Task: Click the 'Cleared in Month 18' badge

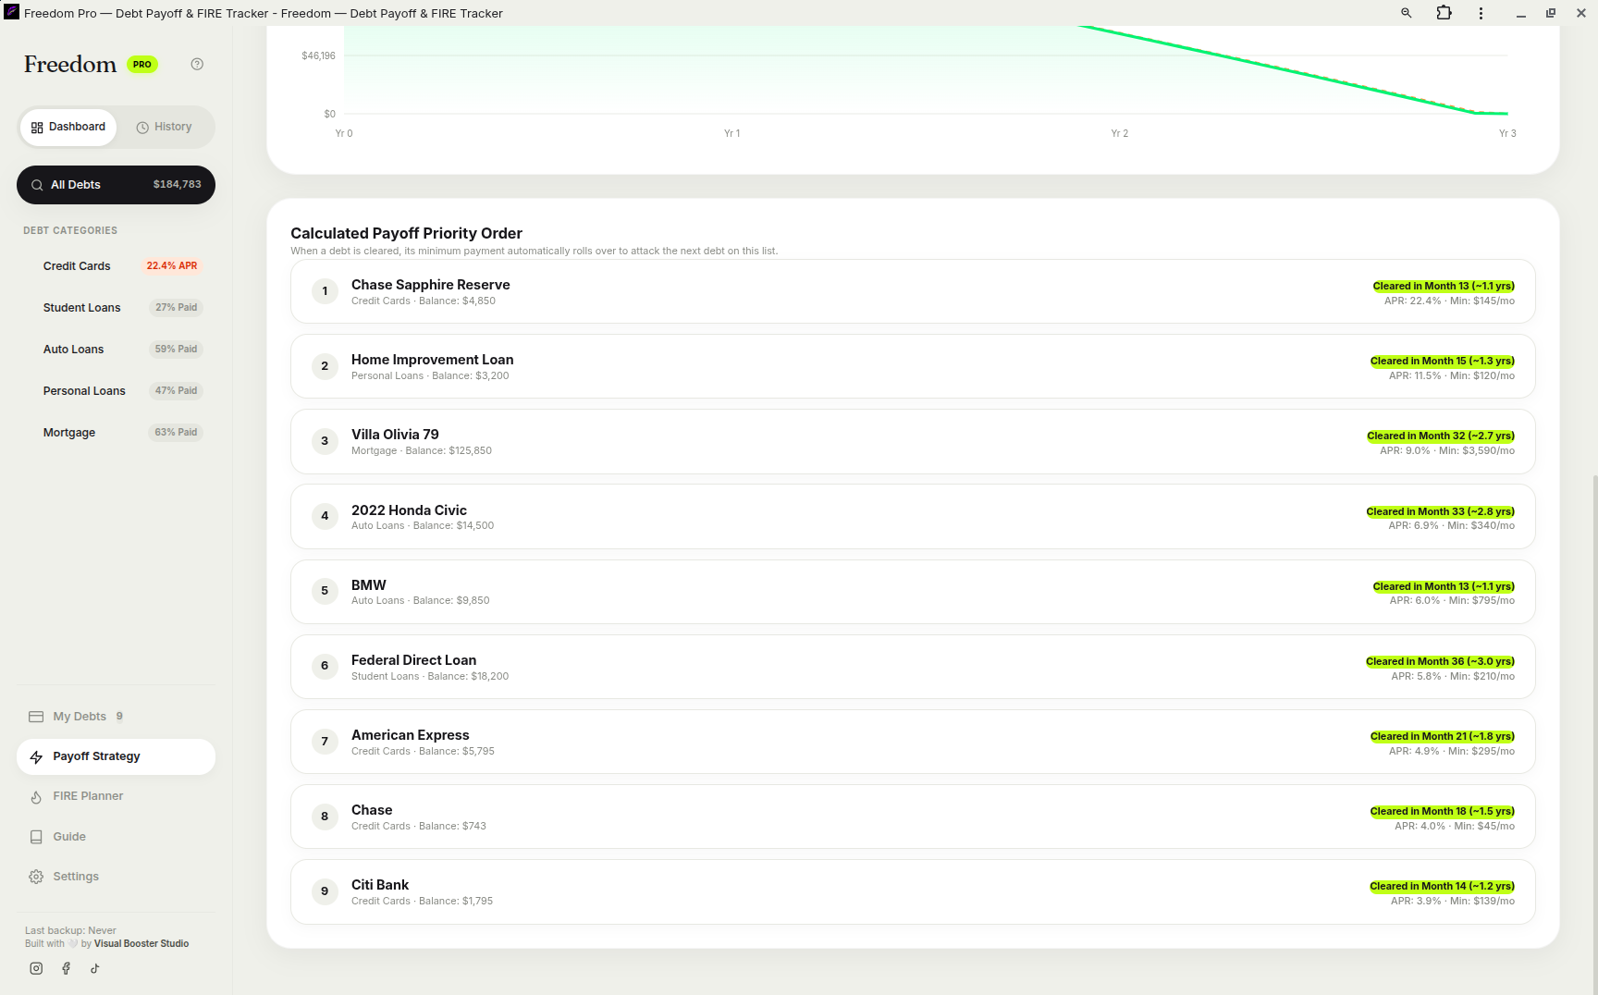Action: pos(1443,812)
